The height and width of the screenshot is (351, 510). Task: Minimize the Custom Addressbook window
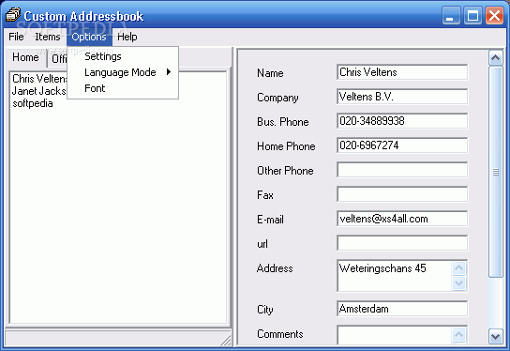pyautogui.click(x=451, y=15)
